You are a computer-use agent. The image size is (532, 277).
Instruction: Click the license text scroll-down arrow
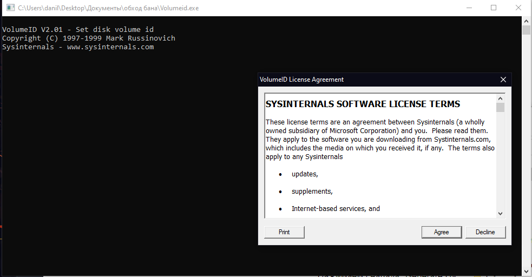(x=500, y=214)
